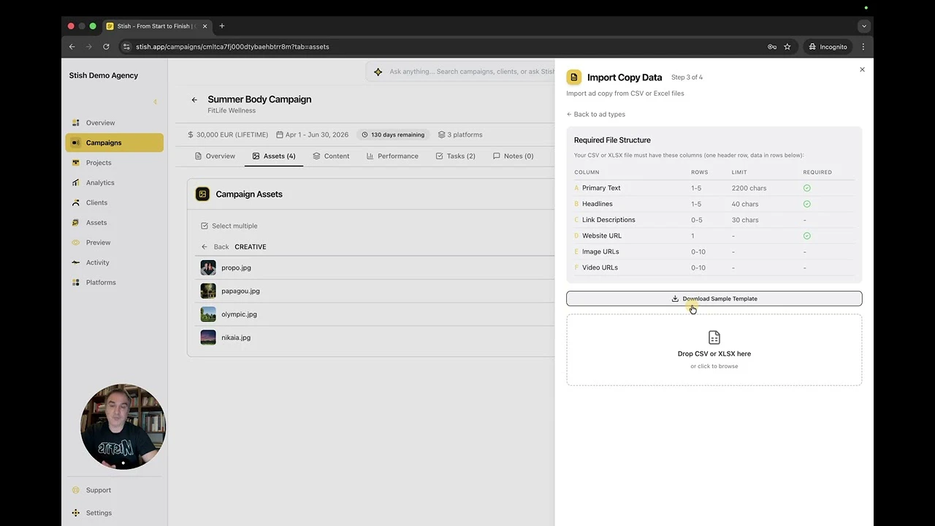This screenshot has width=935, height=526.
Task: Close the Import Copy Data panel
Action: 862,69
